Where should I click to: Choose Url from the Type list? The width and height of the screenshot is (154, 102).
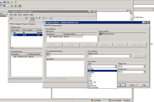102,78
